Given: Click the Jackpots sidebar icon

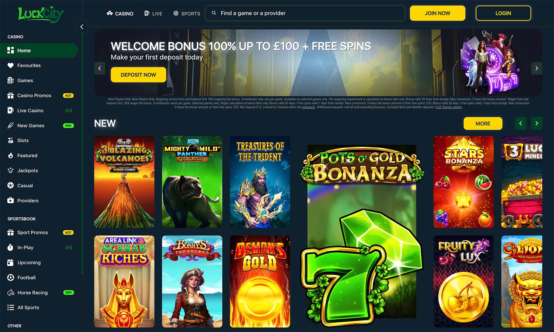Looking at the screenshot, I should [10, 170].
